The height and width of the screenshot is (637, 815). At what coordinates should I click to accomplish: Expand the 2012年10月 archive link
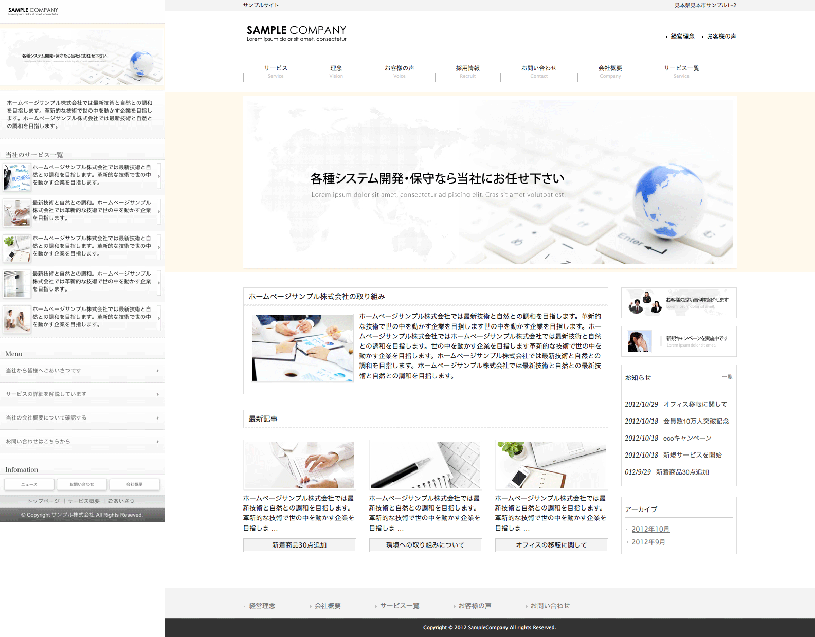pyautogui.click(x=650, y=529)
